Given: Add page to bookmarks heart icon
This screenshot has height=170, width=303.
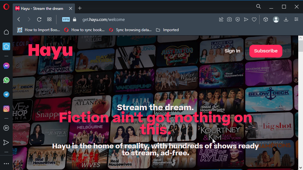Looking at the screenshot, I should (x=254, y=19).
